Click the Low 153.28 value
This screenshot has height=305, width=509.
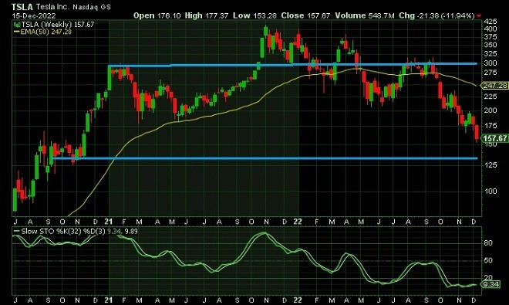pos(254,15)
